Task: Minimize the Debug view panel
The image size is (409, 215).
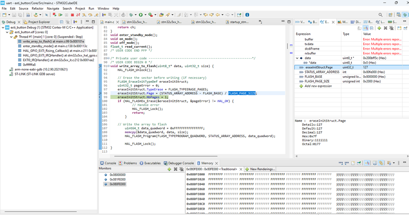Action: [x=87, y=22]
